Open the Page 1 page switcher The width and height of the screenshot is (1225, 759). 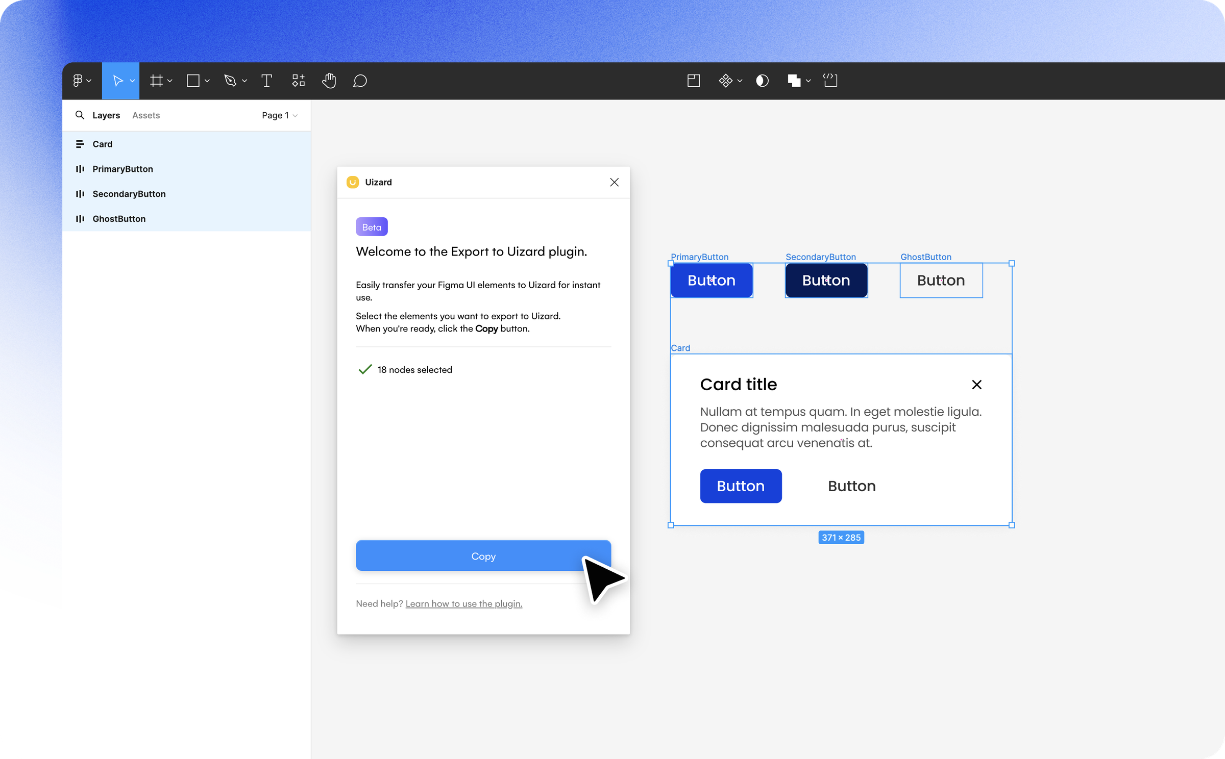(279, 115)
